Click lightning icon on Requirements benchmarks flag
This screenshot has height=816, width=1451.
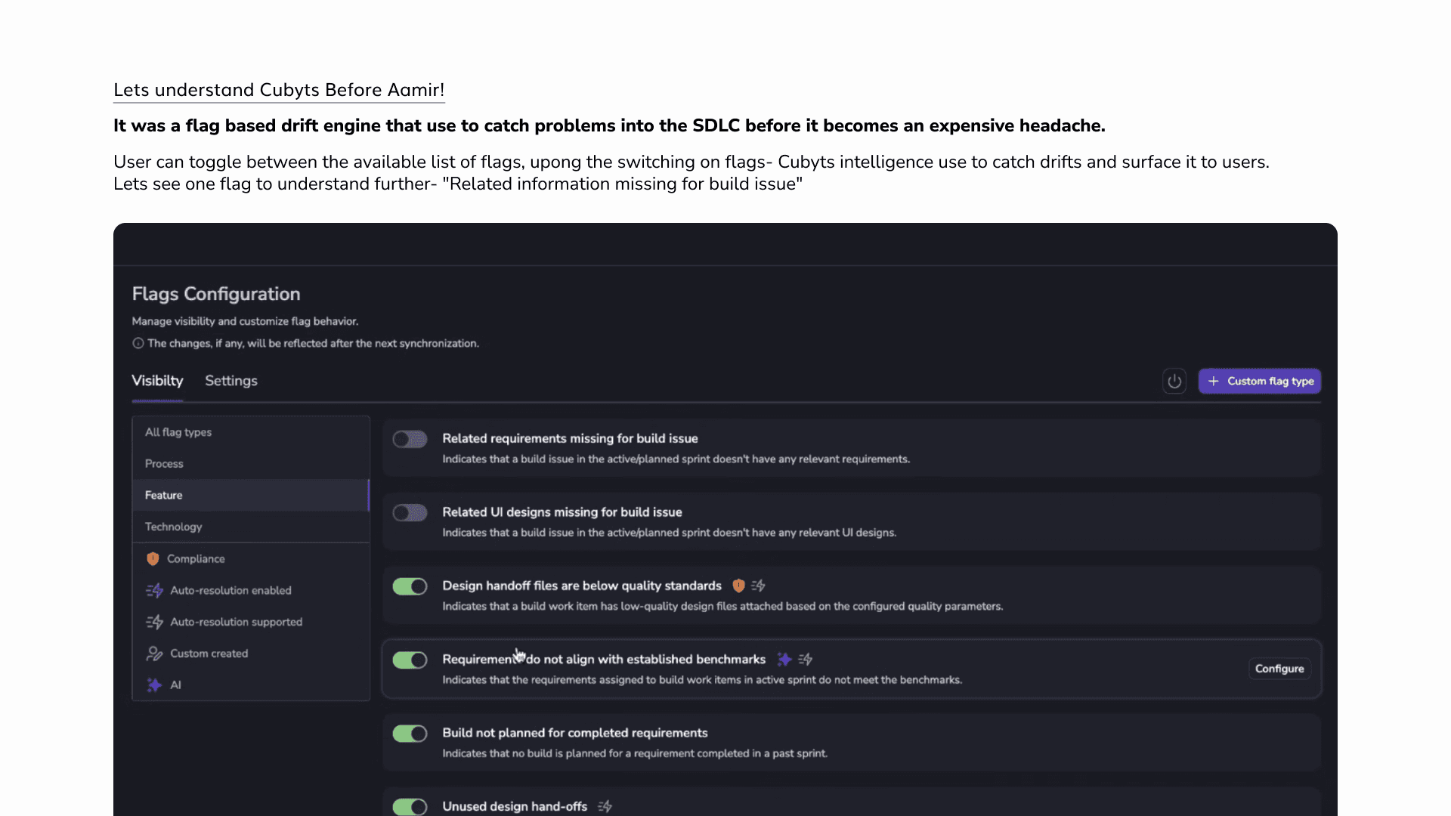click(x=806, y=660)
